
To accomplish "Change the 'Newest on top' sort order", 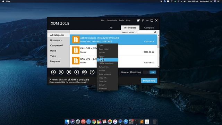I will (x=128, y=32).
